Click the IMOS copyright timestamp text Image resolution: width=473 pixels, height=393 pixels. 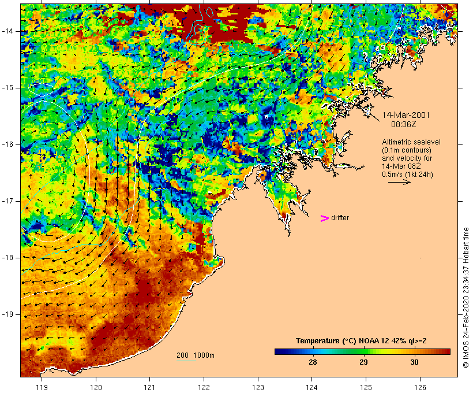[466, 298]
